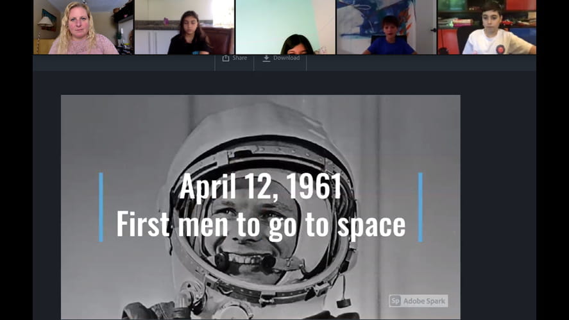Click the left blue vertical accent bar
Image resolution: width=569 pixels, height=320 pixels.
coord(101,207)
